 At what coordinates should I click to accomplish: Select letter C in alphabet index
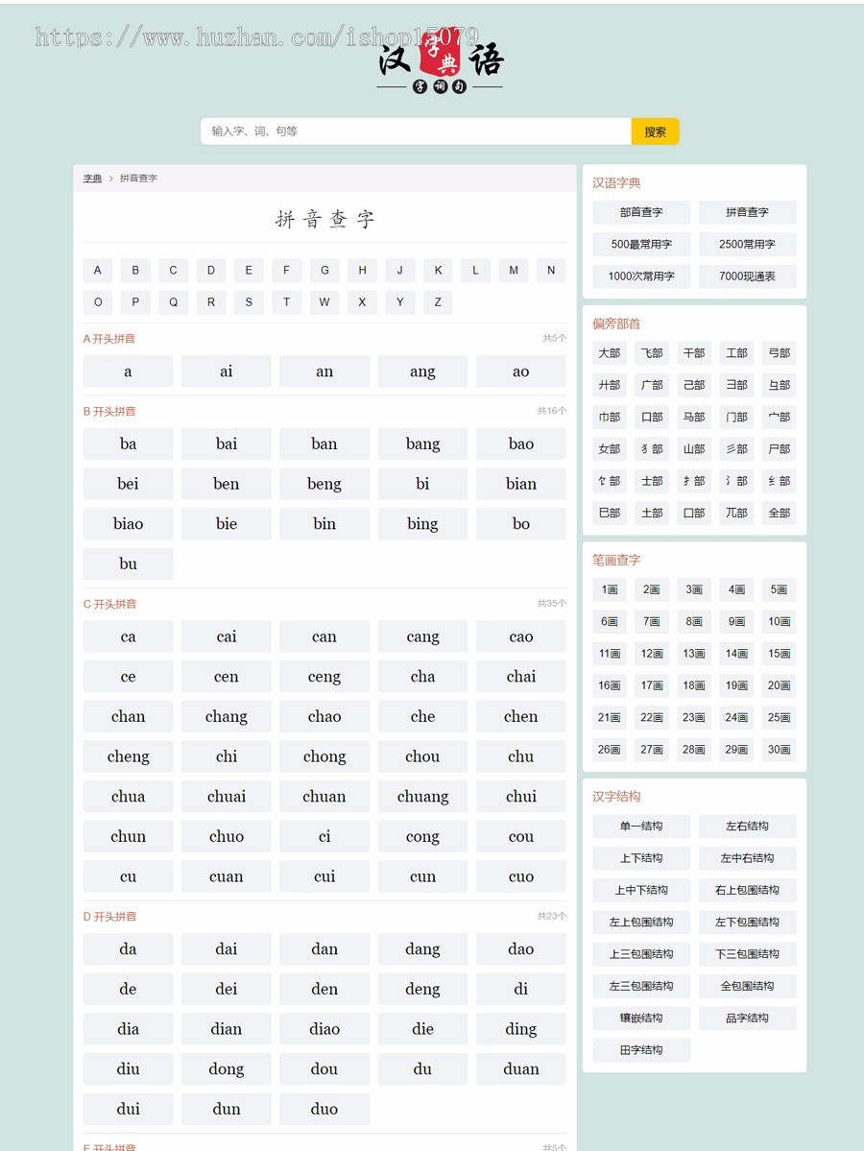[x=173, y=270]
